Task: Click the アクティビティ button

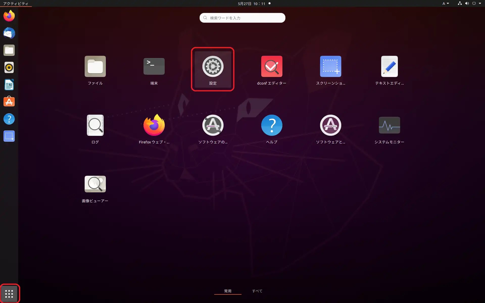Action: coord(16,4)
